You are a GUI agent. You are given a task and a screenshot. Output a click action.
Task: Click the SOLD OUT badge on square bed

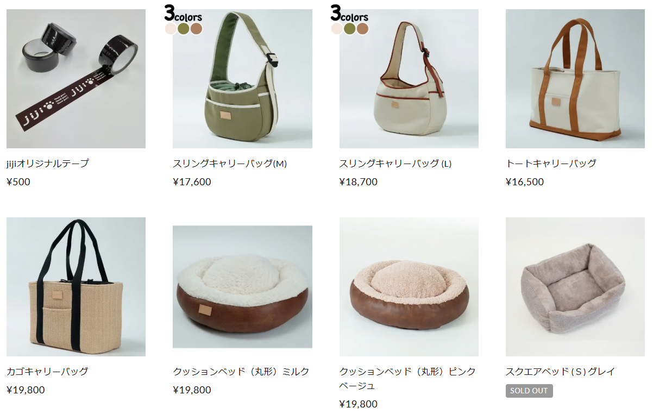(x=529, y=391)
